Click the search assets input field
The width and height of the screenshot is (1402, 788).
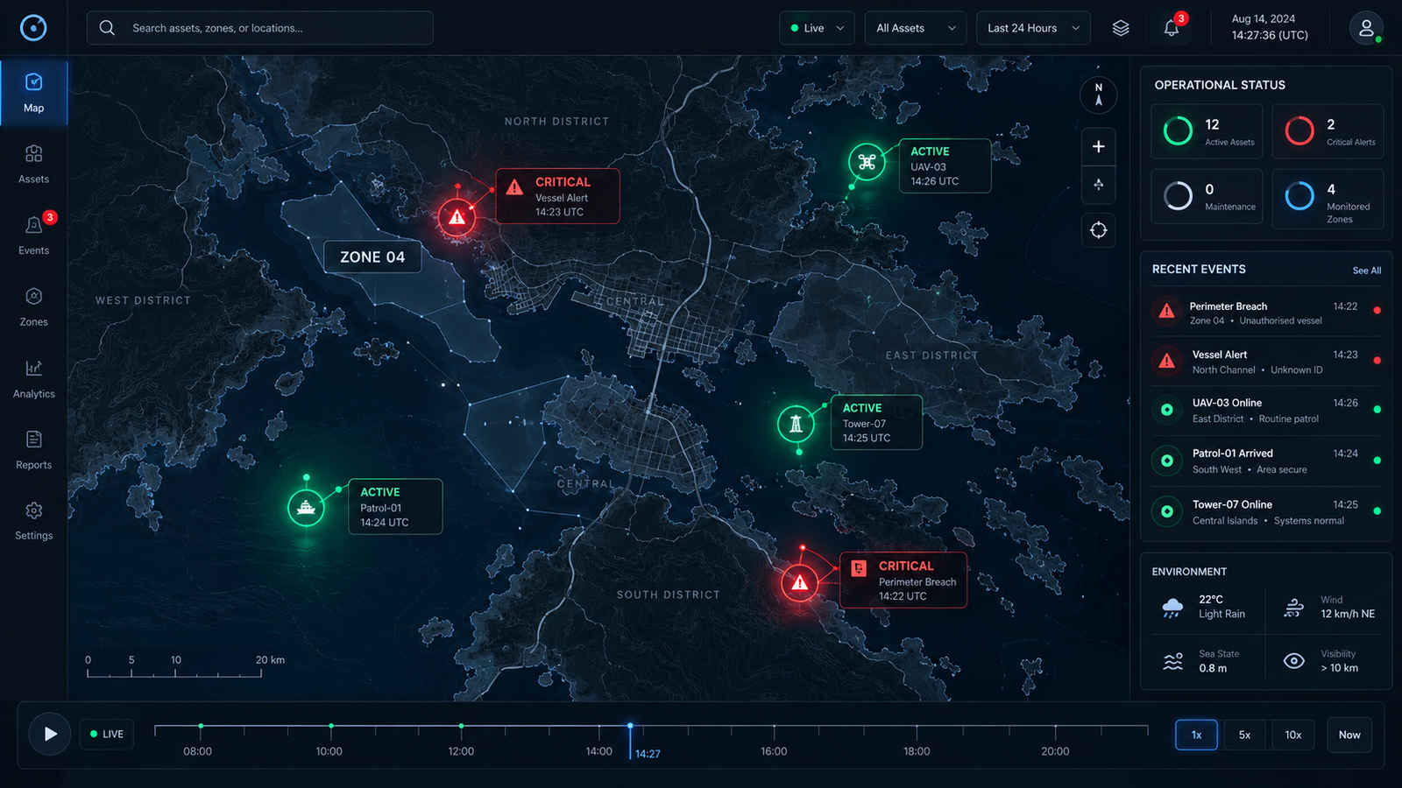click(259, 28)
